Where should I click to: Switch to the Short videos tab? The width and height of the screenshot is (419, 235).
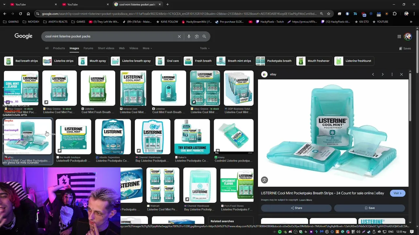106,48
